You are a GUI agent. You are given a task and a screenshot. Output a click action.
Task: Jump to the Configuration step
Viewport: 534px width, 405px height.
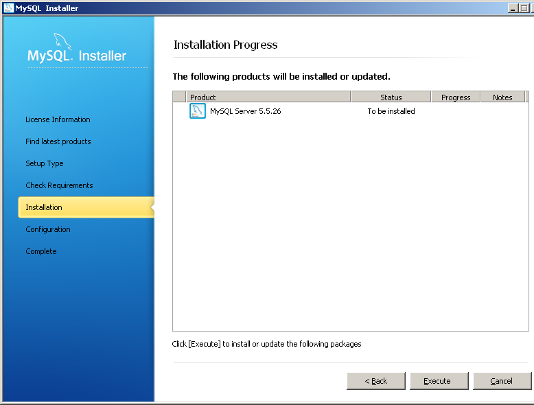coord(48,229)
